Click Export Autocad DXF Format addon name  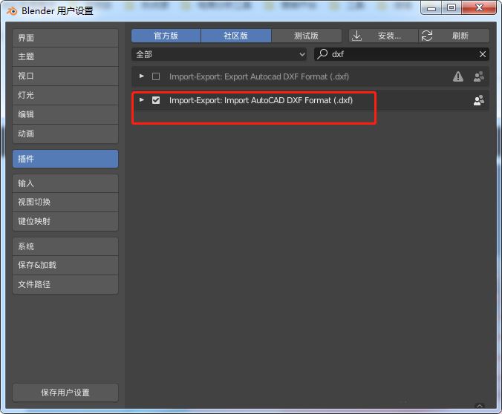coord(259,76)
